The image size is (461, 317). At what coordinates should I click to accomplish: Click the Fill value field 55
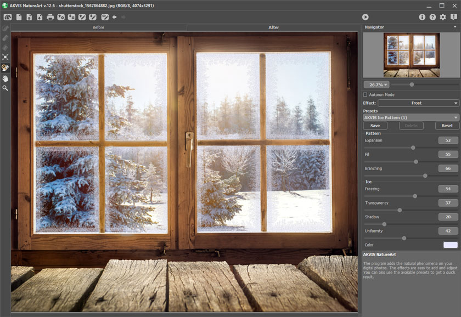point(448,154)
